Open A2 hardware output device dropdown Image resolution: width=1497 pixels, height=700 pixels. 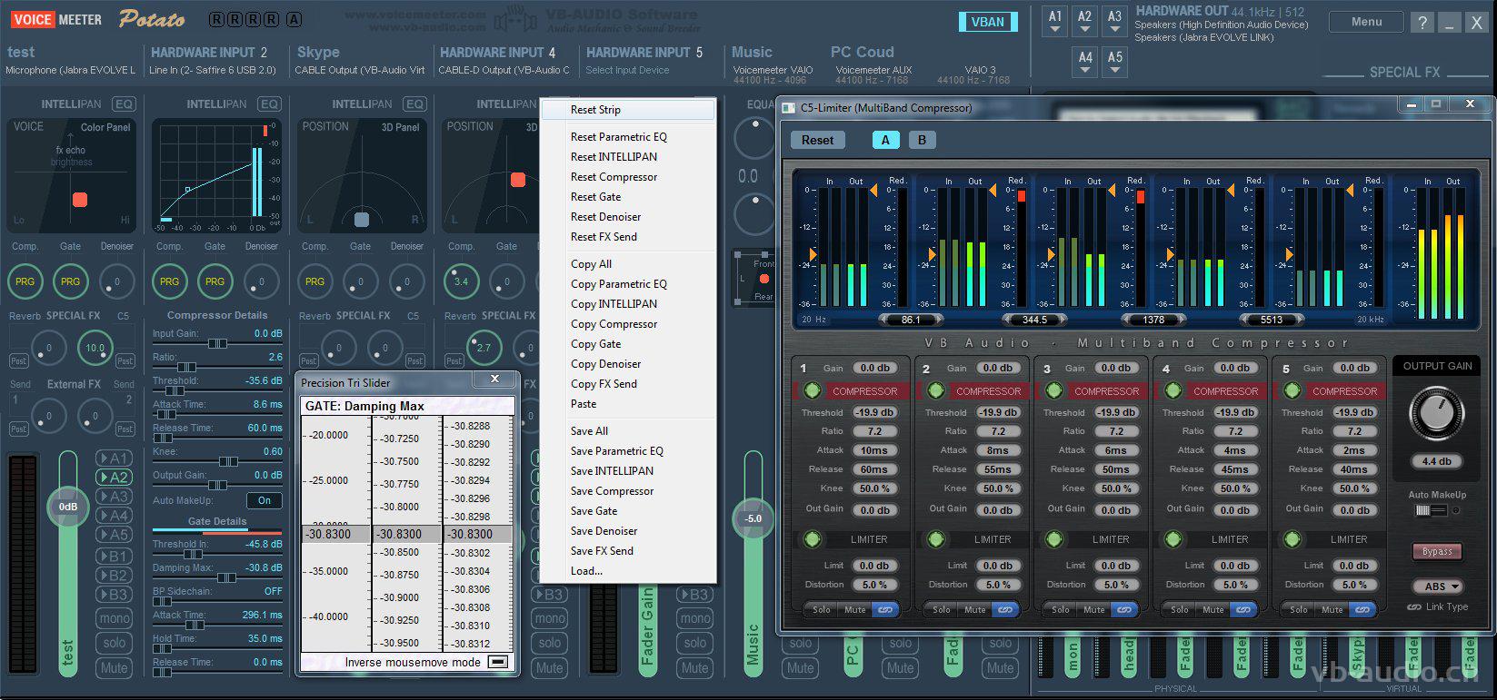1084,22
